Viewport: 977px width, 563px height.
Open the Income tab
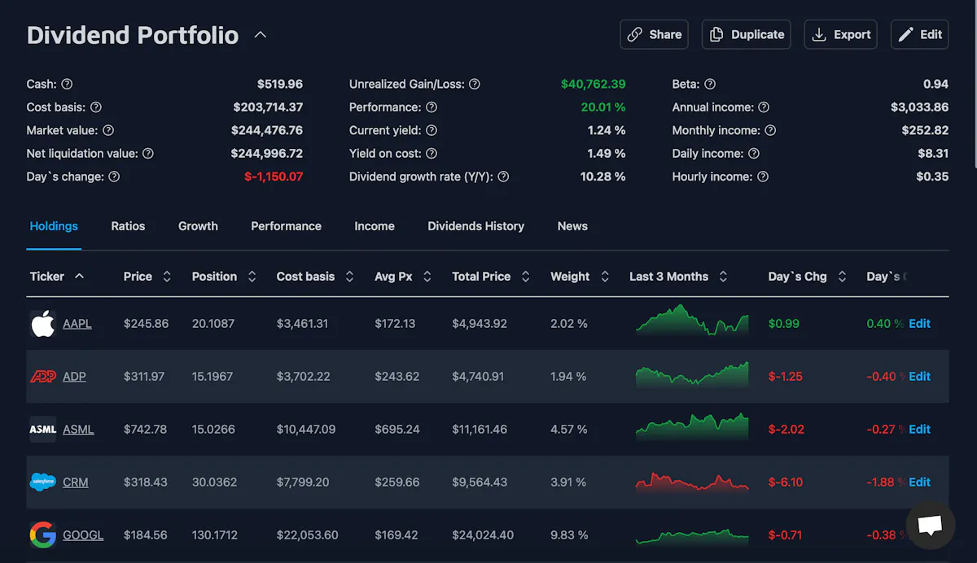coord(375,226)
